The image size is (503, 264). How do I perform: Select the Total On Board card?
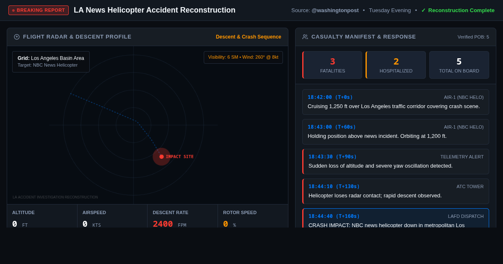[459, 65]
